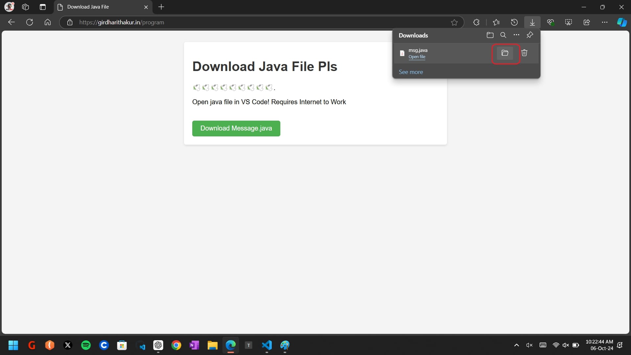Click See more downloads link
Image resolution: width=631 pixels, height=355 pixels.
[411, 72]
